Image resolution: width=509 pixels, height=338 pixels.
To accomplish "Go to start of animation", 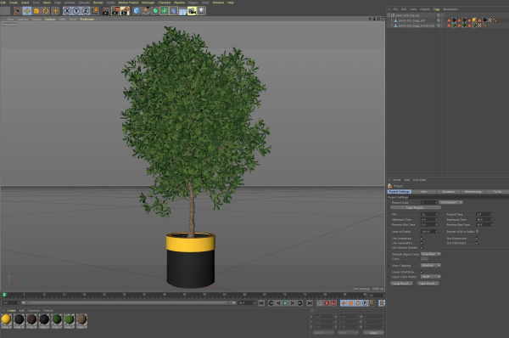I will coord(261,303).
